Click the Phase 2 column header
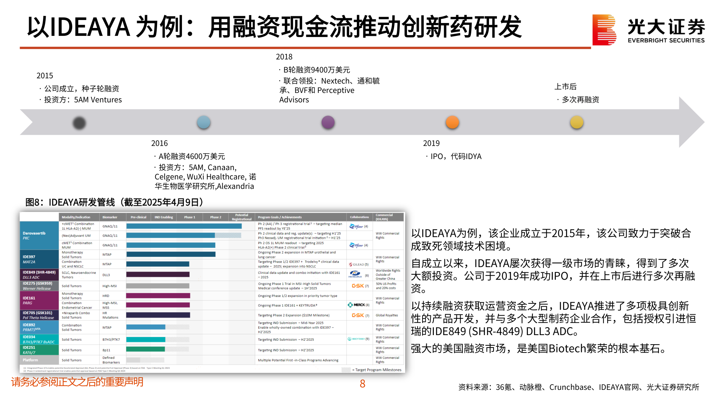725x408 pixels. (x=216, y=217)
